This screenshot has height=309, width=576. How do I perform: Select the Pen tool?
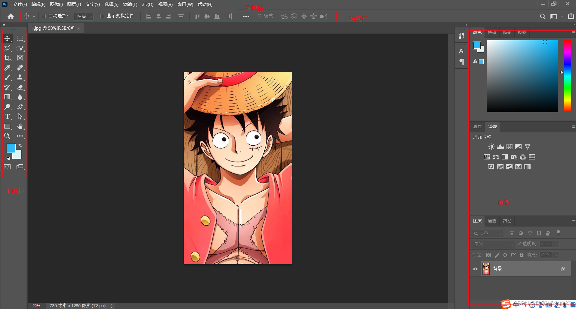20,107
